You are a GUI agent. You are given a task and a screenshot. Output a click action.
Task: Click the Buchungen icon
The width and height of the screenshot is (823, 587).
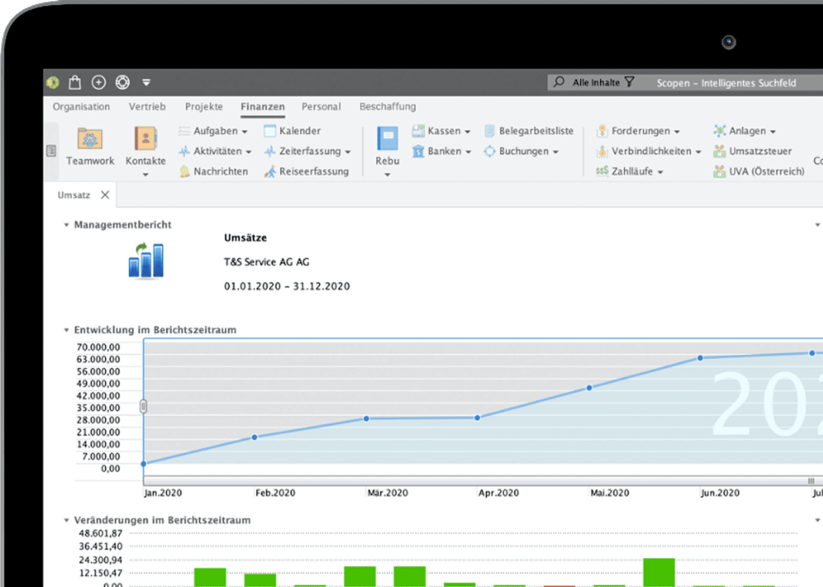click(490, 151)
